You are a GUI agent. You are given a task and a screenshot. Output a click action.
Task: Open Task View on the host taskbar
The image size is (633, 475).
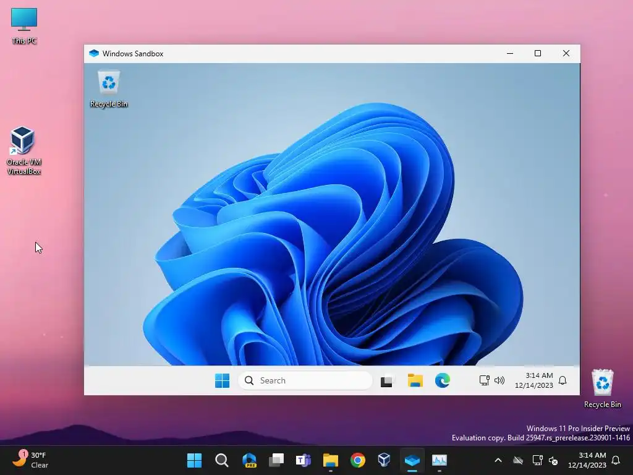pos(276,460)
